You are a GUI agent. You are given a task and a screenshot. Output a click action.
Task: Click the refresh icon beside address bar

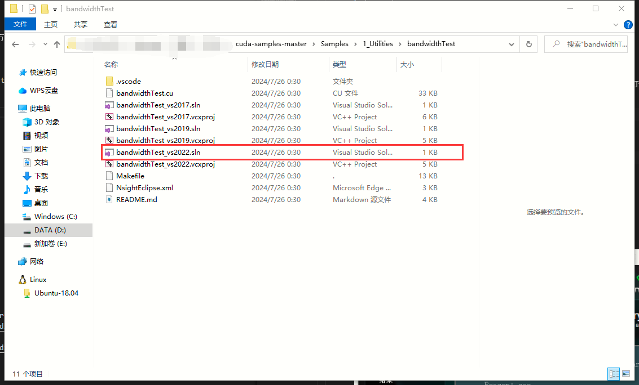pyautogui.click(x=528, y=44)
